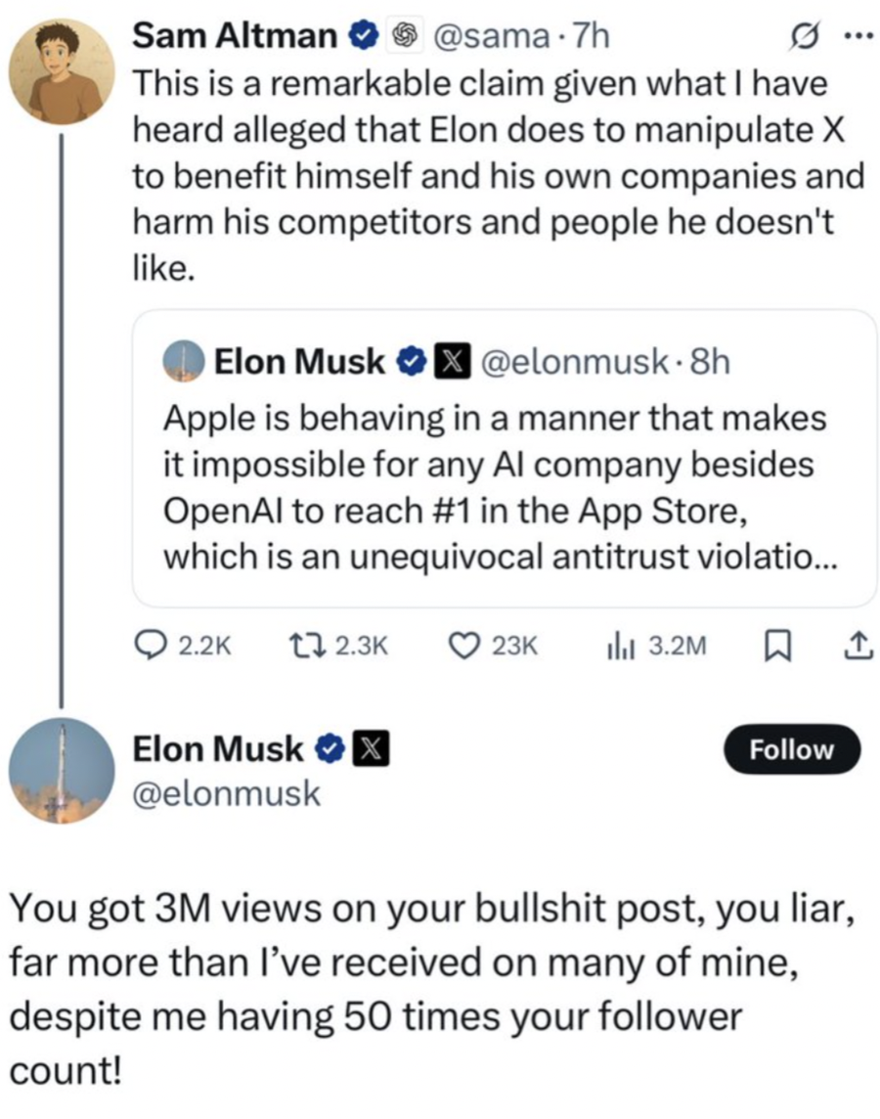Click the X badge beside Elon Musk's reply name
Image resolution: width=880 pixels, height=1119 pixels.
point(372,750)
